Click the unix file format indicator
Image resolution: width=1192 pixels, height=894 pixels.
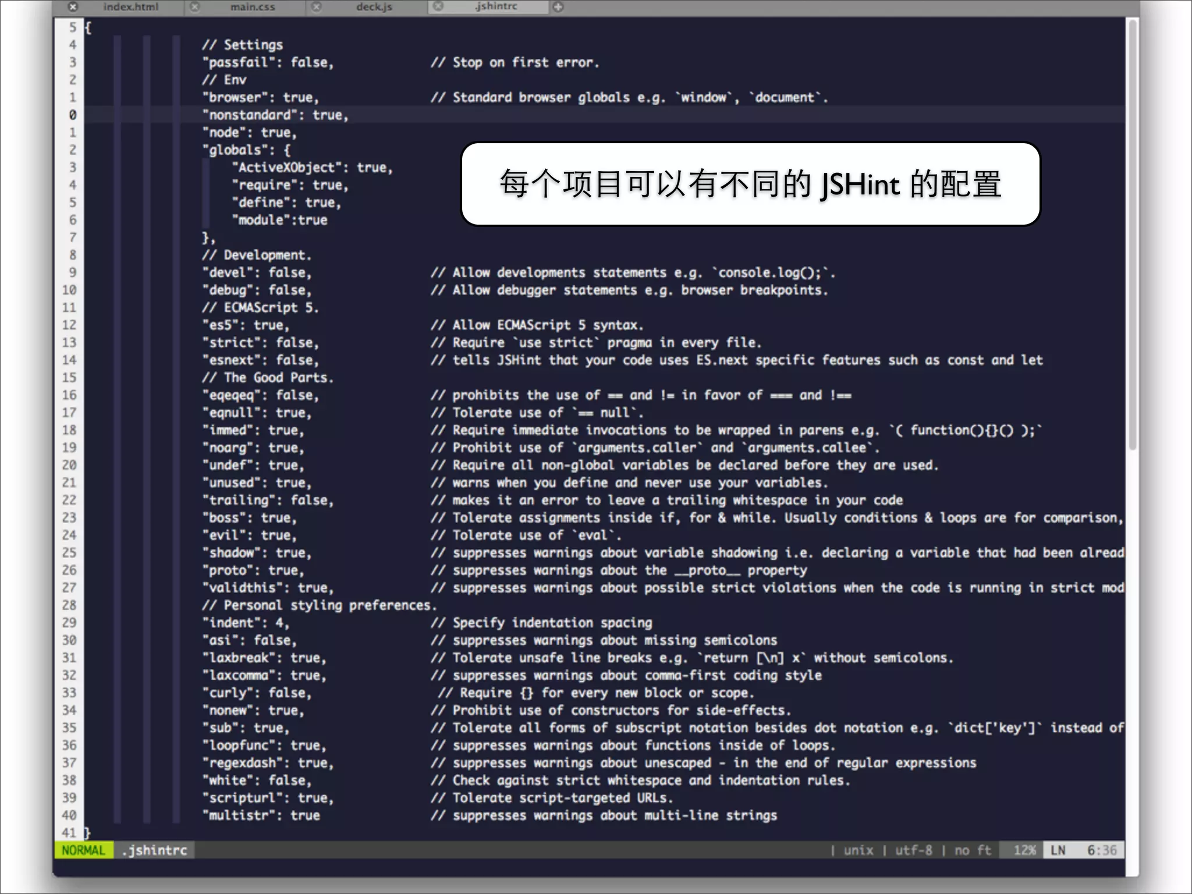(x=858, y=850)
